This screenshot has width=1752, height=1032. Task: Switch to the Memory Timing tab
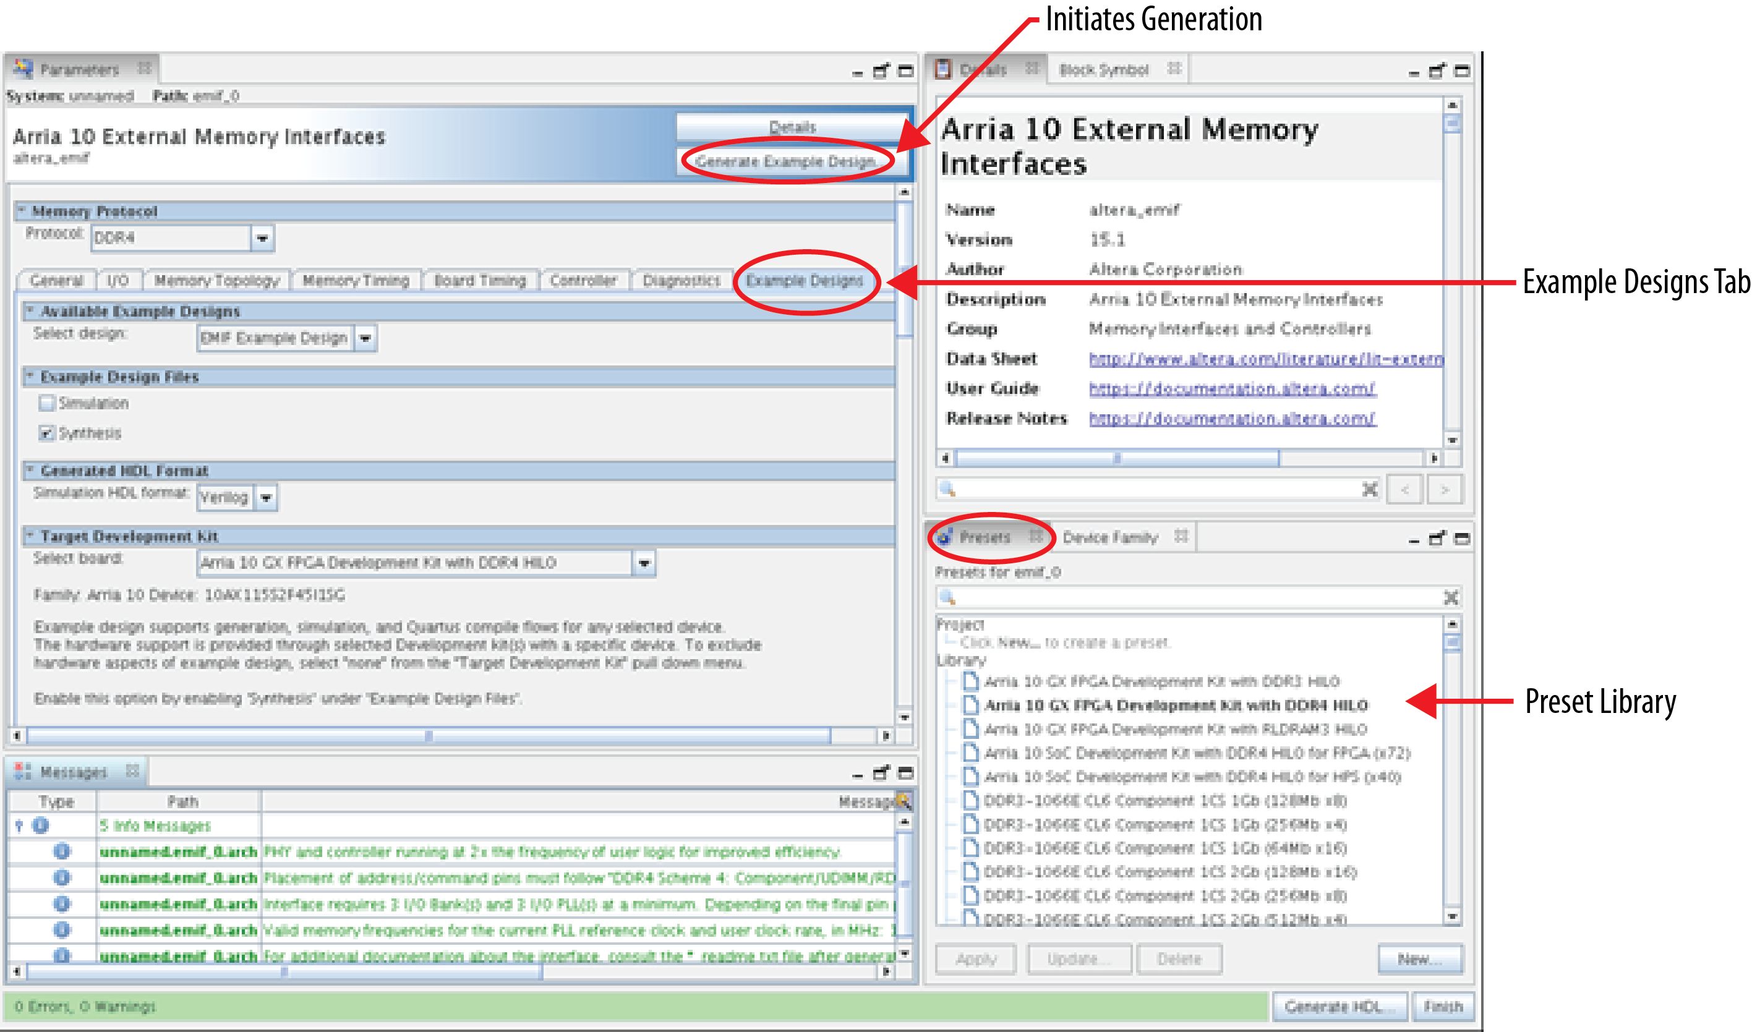pos(356,280)
